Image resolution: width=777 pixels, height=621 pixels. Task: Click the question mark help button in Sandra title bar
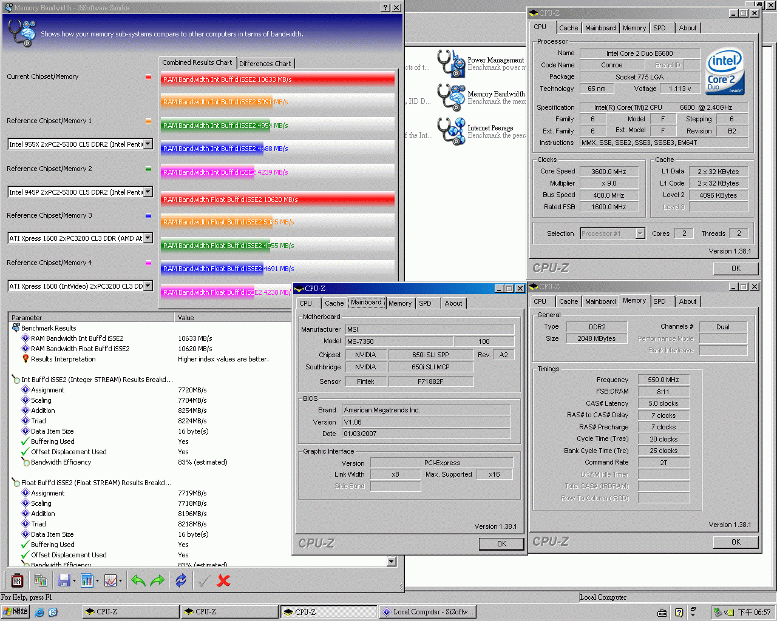tap(385, 7)
